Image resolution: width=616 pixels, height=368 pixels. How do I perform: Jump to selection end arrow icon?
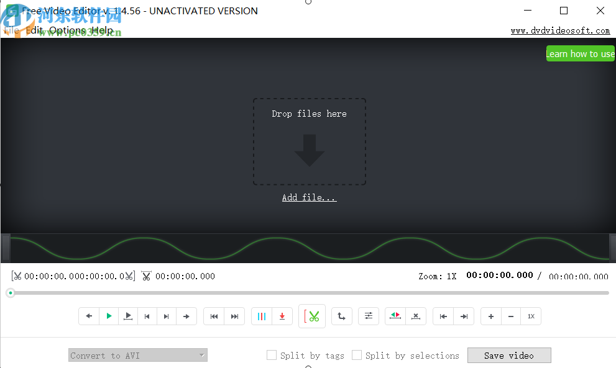(464, 316)
